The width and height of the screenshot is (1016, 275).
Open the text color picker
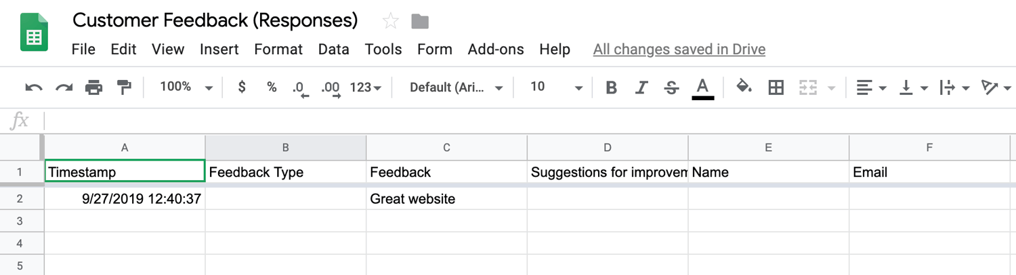pos(702,87)
